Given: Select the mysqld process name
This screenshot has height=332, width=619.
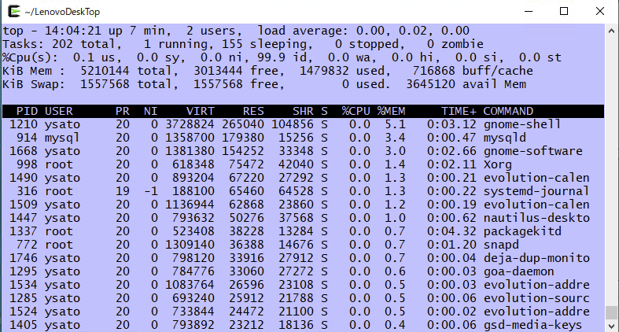Looking at the screenshot, I should click(505, 138).
